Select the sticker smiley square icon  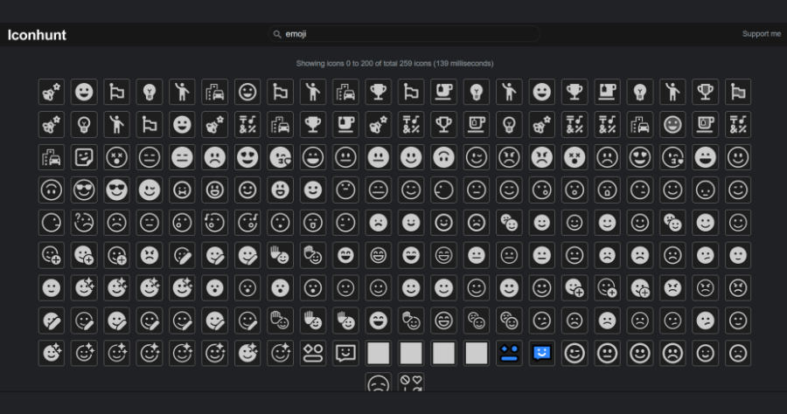[x=84, y=157]
